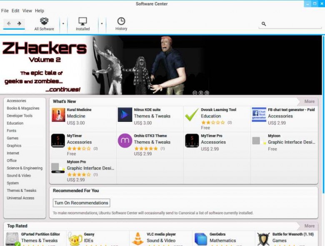The image size is (325, 246).
Task: Click the search magnifier icon
Action: point(264,24)
